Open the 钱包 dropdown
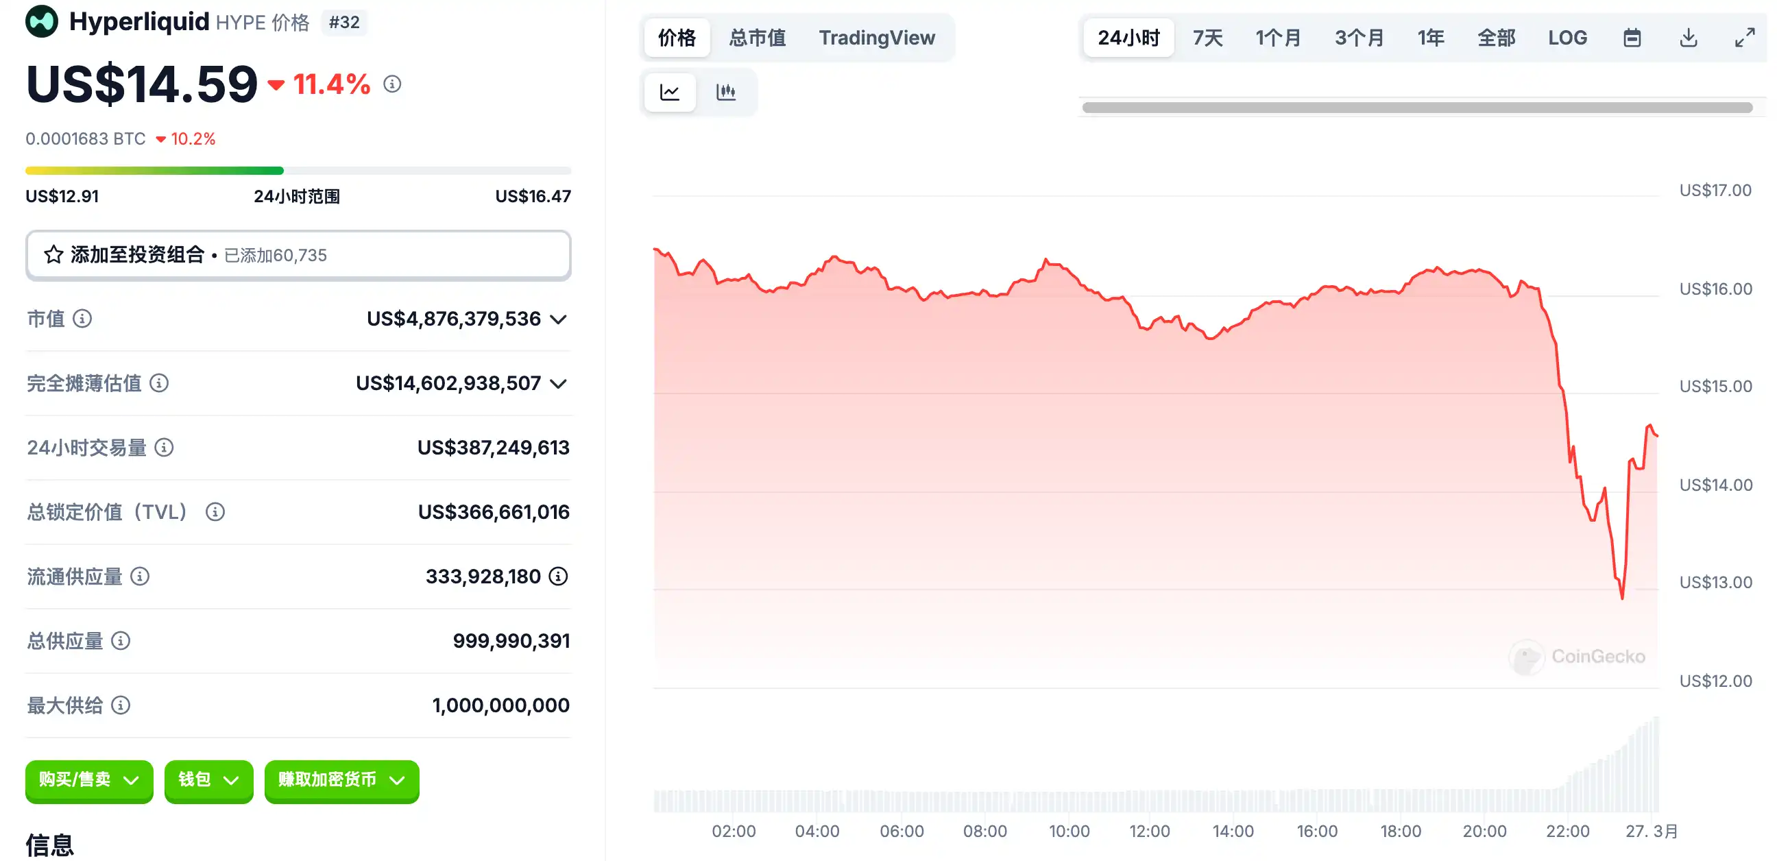 click(208, 780)
